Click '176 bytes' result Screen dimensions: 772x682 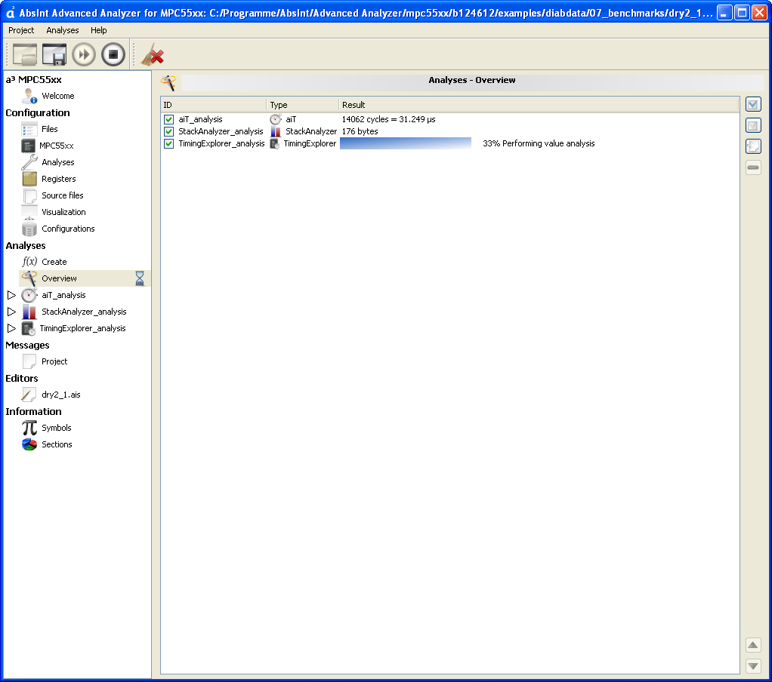(x=360, y=131)
